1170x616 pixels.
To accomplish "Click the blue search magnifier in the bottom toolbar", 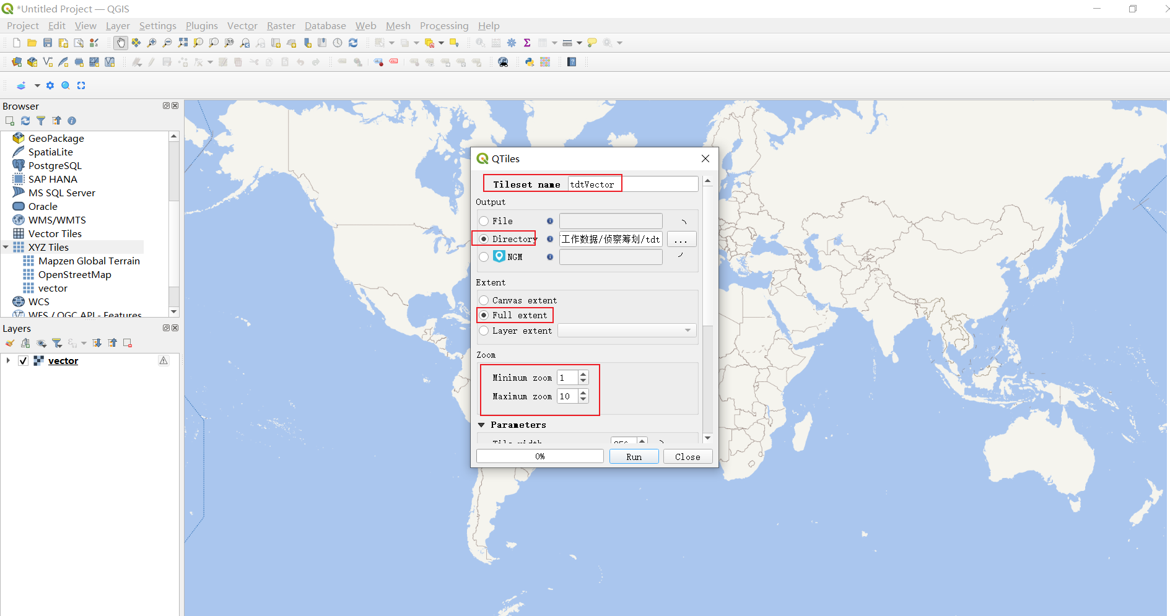I will pyautogui.click(x=66, y=85).
